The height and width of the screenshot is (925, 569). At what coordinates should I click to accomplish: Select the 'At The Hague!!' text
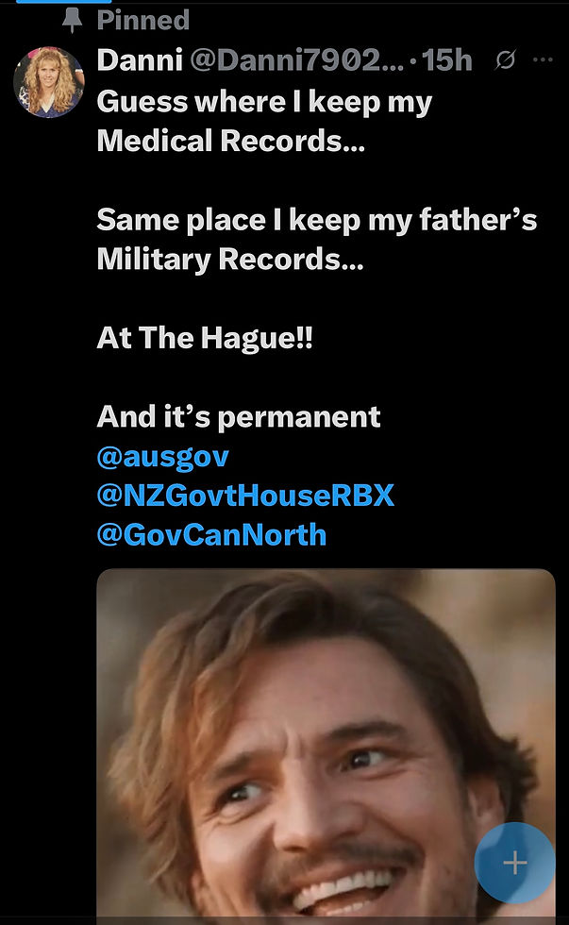(x=205, y=339)
